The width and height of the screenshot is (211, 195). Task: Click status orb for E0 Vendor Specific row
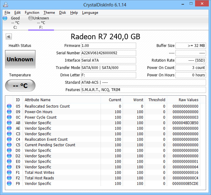(9, 161)
